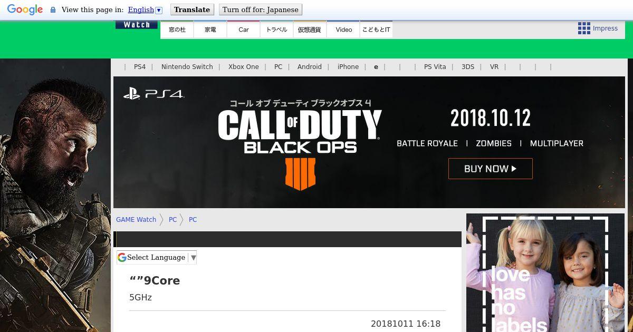Click the 9Core article headline

155,280
